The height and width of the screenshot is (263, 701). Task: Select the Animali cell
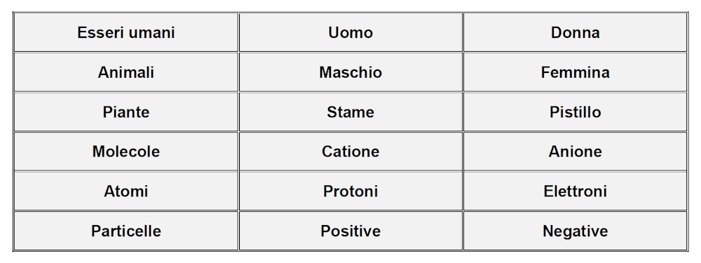[x=126, y=72]
